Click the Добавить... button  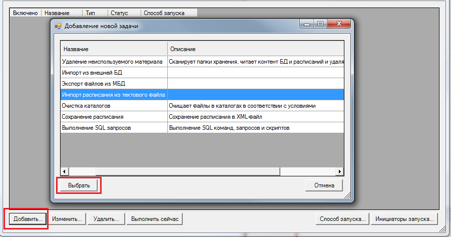(x=27, y=219)
